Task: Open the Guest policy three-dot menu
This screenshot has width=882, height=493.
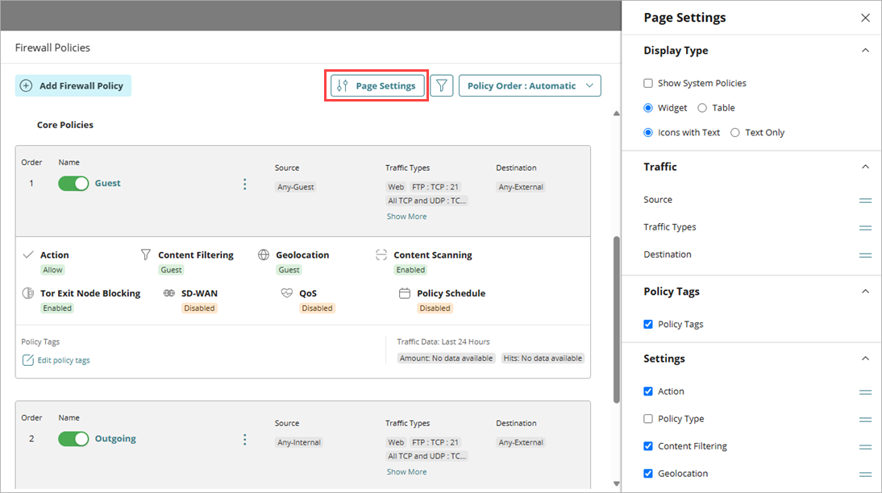Action: (x=245, y=184)
